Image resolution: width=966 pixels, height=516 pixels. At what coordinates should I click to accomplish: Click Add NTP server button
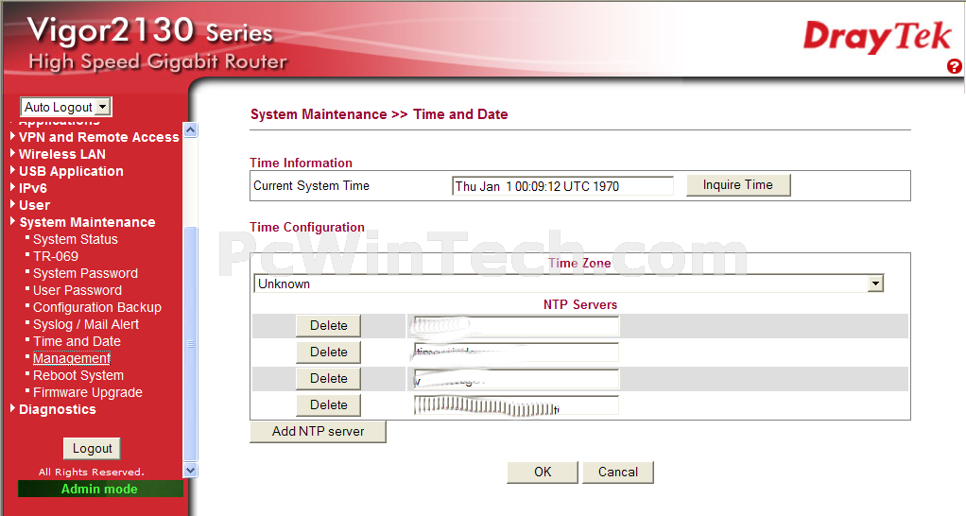pos(318,432)
